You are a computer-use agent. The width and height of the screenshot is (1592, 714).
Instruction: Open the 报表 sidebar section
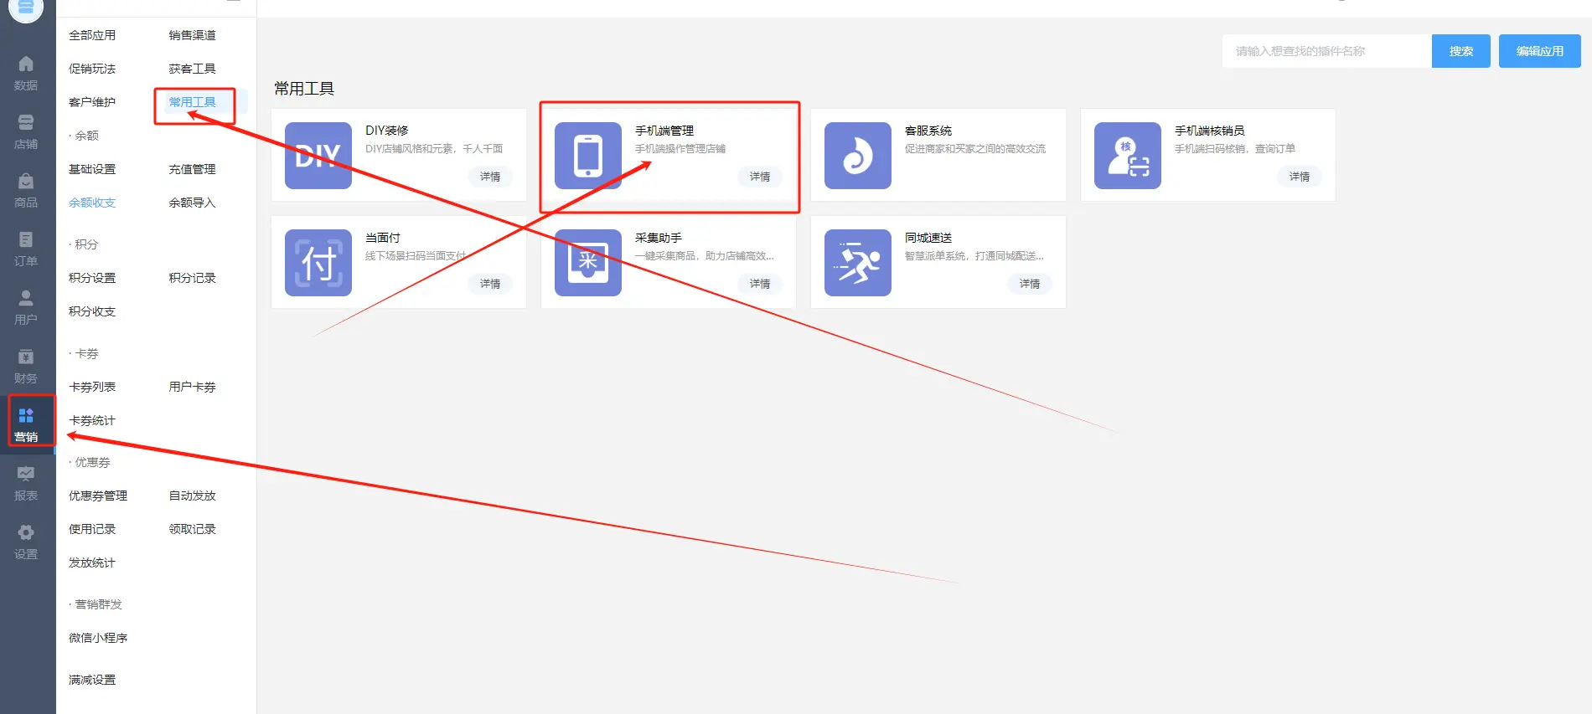(26, 484)
